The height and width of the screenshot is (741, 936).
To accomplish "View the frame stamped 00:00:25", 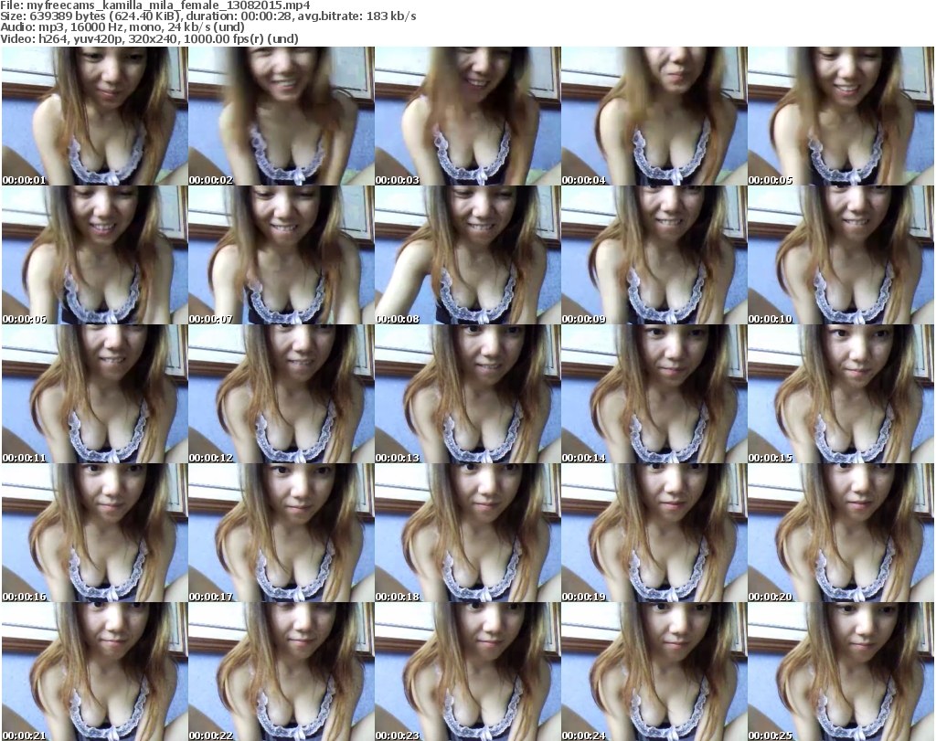I will (841, 672).
